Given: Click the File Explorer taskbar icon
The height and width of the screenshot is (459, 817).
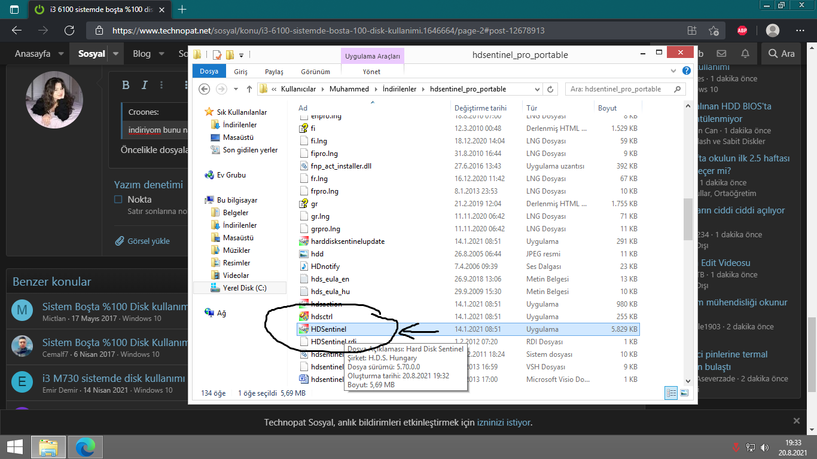Looking at the screenshot, I should point(48,447).
